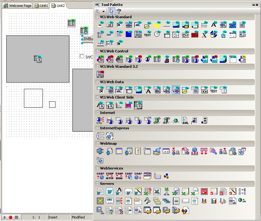Collapse the Servers category
The height and width of the screenshot is (221, 261).
(x=97, y=184)
